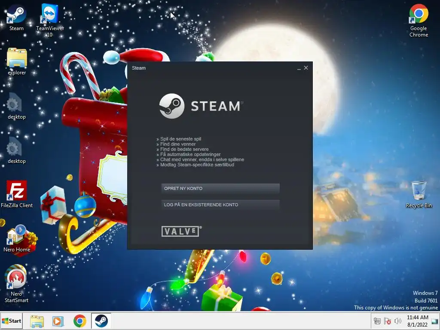
Task: Close the Steam dialog window
Action: [x=306, y=68]
